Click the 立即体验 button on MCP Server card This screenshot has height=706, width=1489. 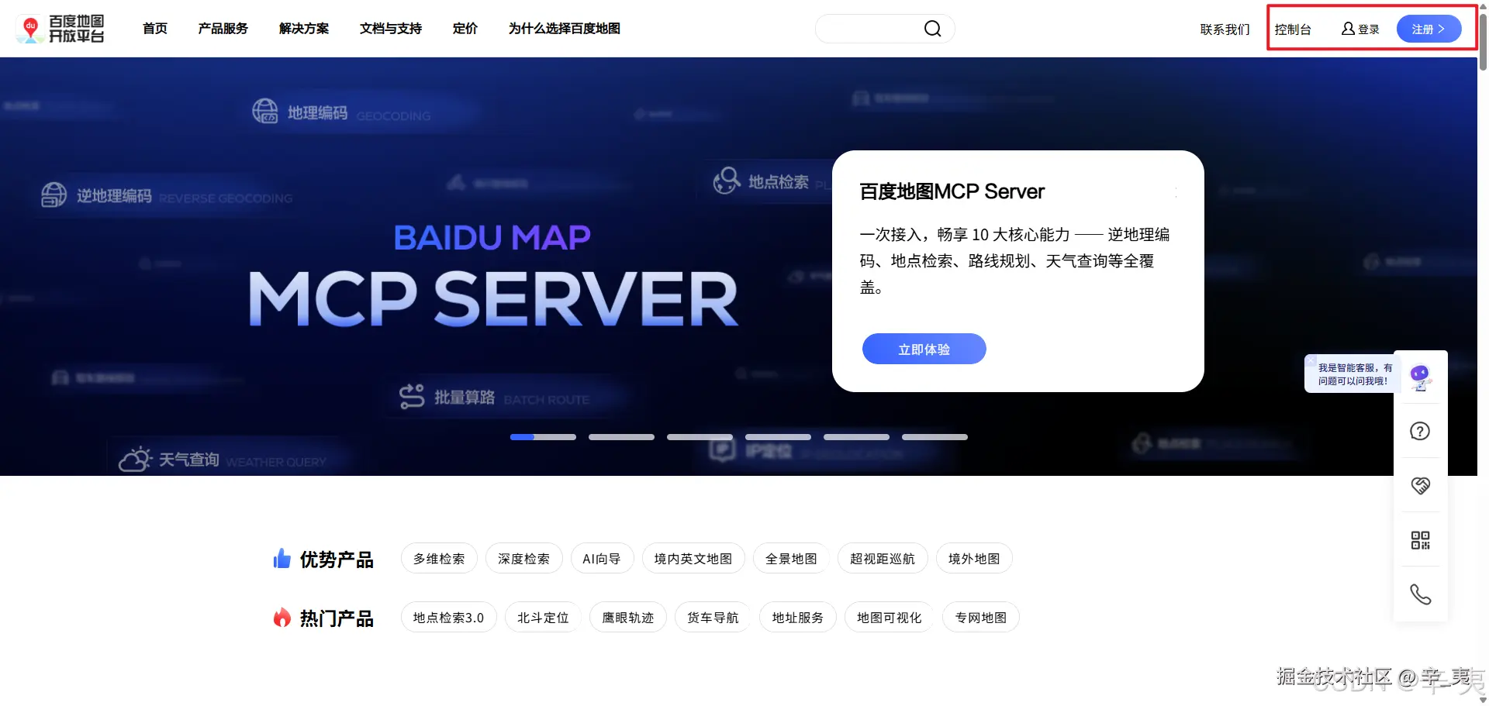point(923,349)
